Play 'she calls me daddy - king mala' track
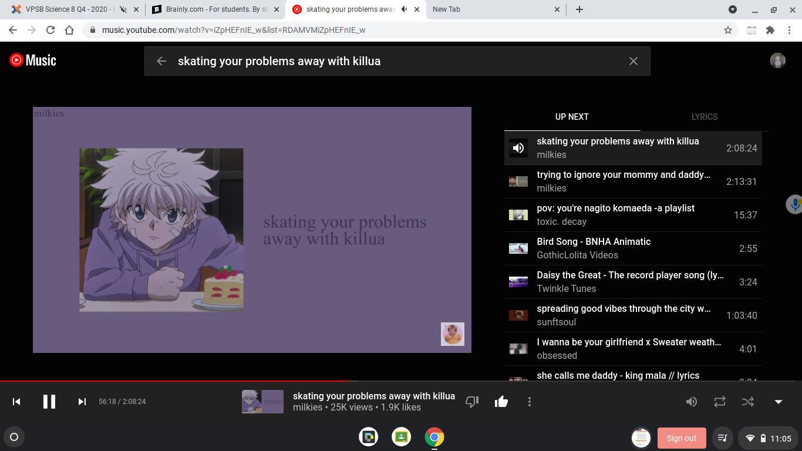Screen dimensions: 802x451 [633, 373]
